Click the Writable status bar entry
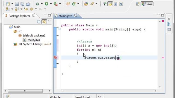 55,97
